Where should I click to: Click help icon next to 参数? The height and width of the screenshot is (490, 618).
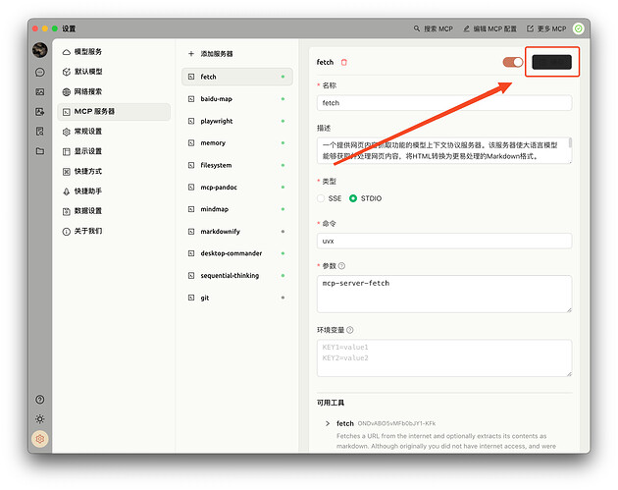point(341,266)
